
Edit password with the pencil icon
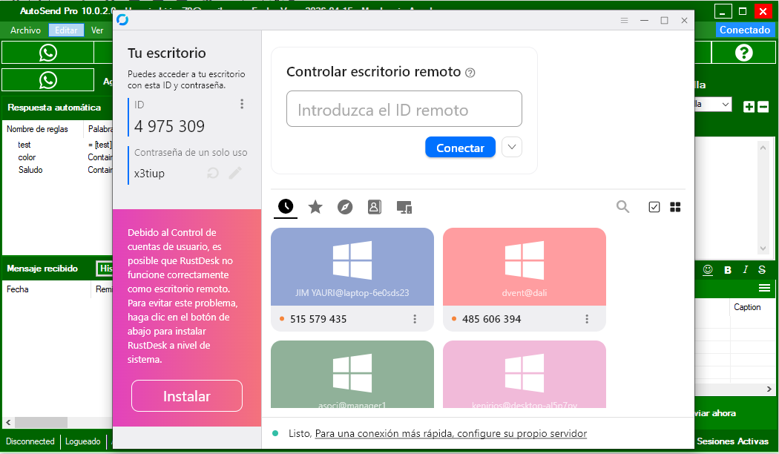(235, 173)
